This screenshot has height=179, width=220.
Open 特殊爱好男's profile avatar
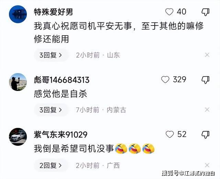point(18,14)
